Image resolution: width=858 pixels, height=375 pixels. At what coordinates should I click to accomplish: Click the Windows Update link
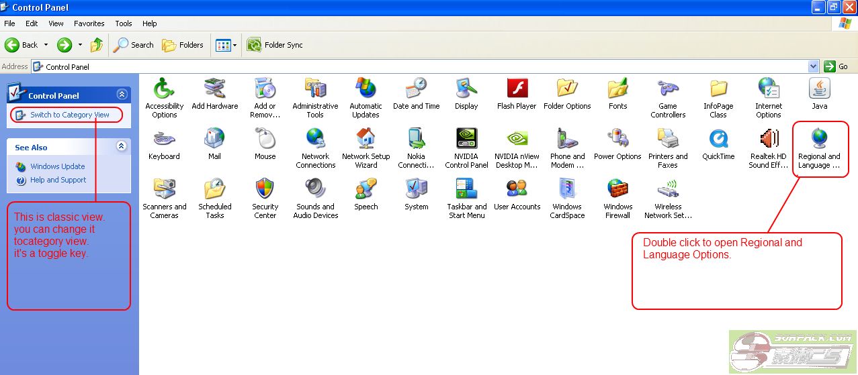(x=57, y=166)
